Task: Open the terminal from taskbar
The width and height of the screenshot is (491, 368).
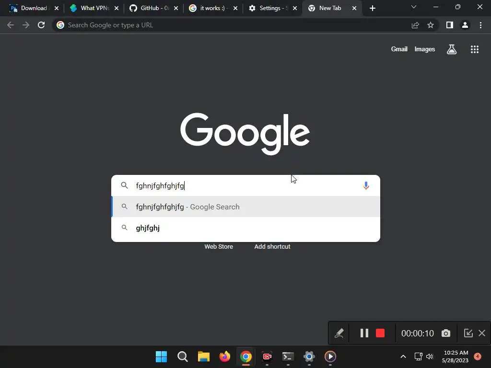Action: click(x=288, y=356)
